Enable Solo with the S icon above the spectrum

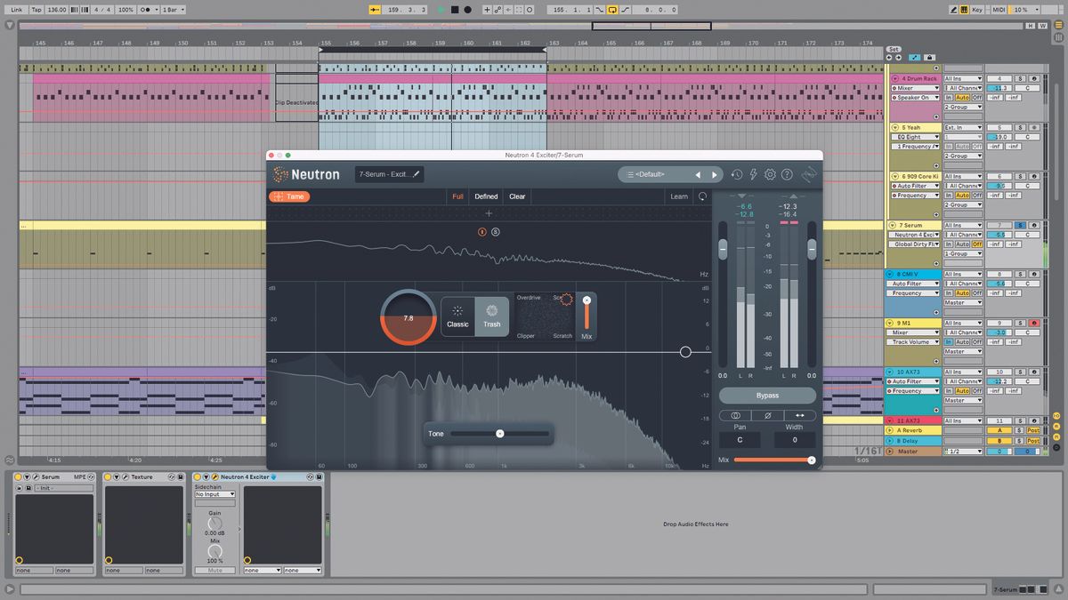pos(497,231)
